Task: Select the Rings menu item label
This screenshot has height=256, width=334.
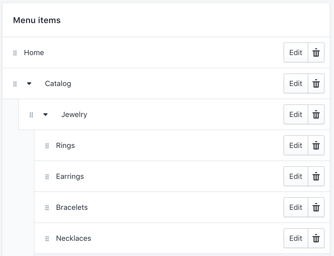Action: [65, 146]
